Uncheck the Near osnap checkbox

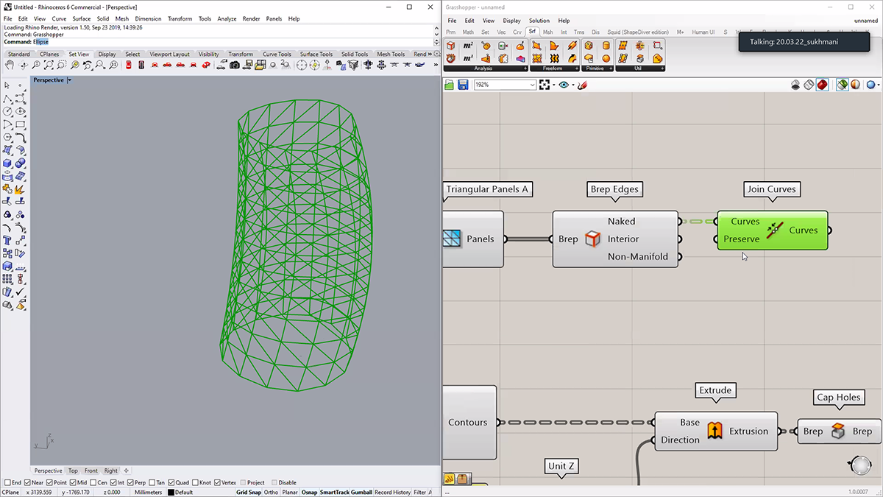click(29, 483)
